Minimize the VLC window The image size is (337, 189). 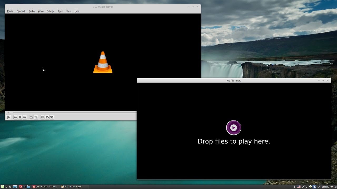tap(189, 7)
